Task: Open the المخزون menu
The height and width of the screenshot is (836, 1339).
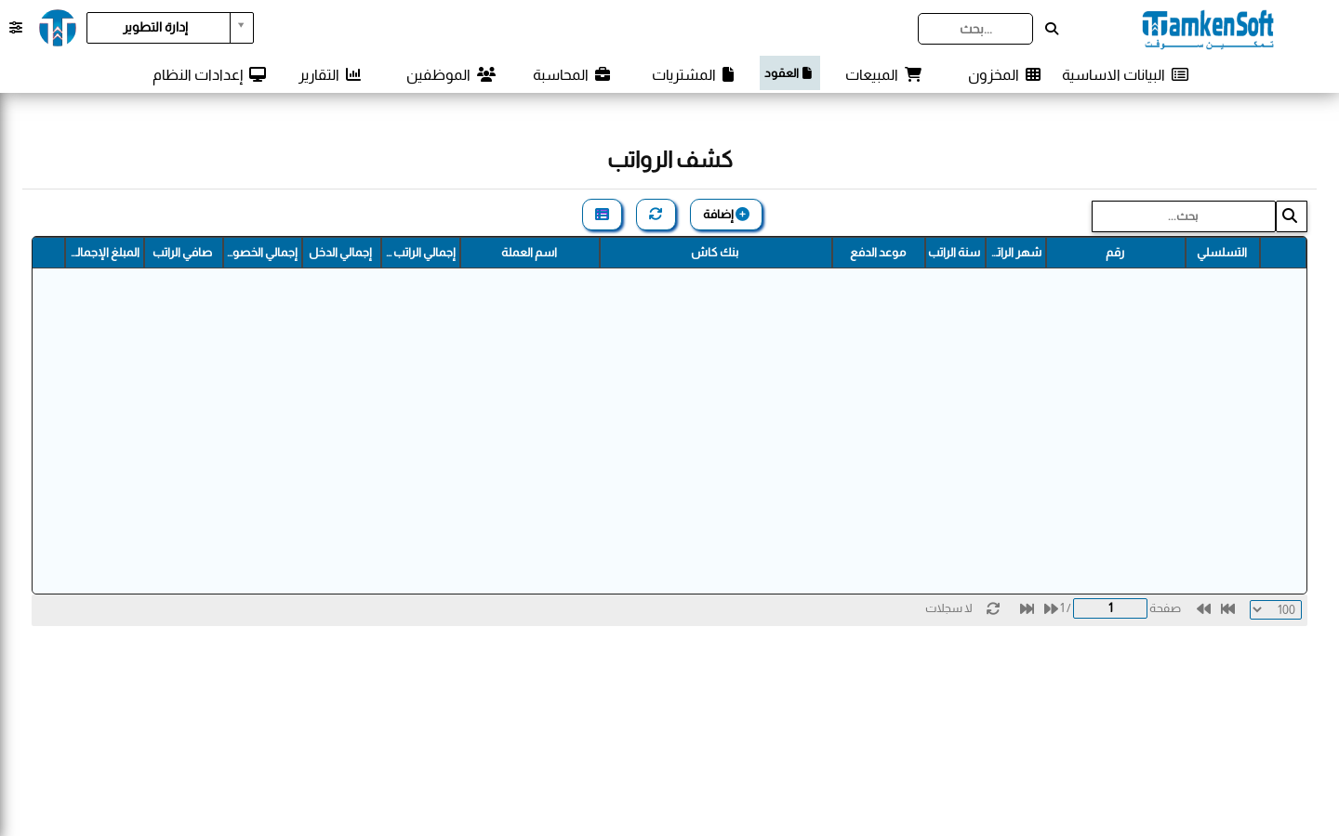Action: (x=1004, y=74)
